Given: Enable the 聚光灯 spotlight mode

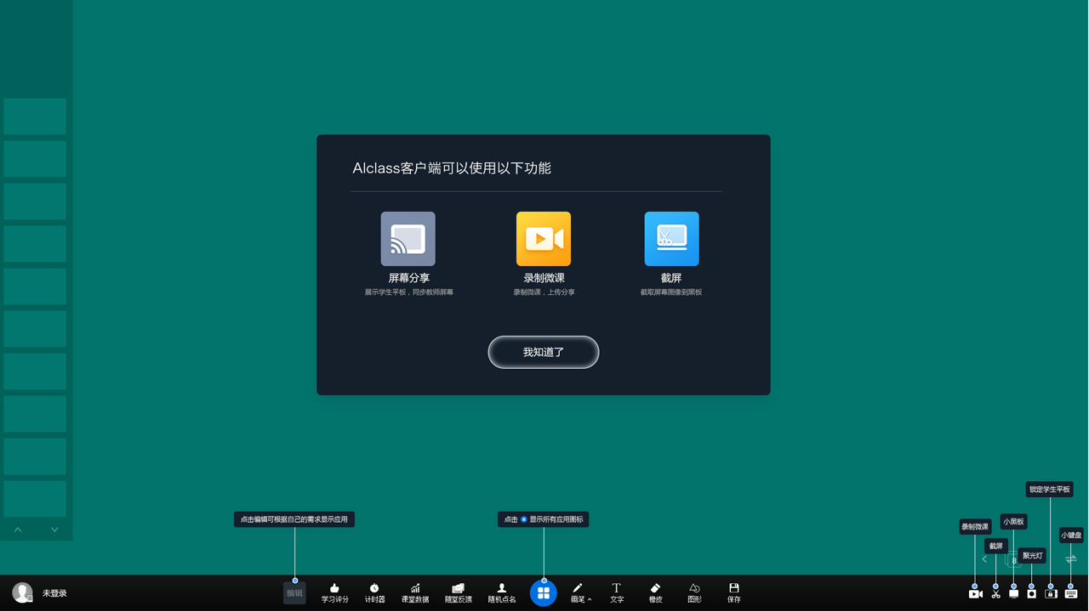Looking at the screenshot, I should pyautogui.click(x=1031, y=594).
